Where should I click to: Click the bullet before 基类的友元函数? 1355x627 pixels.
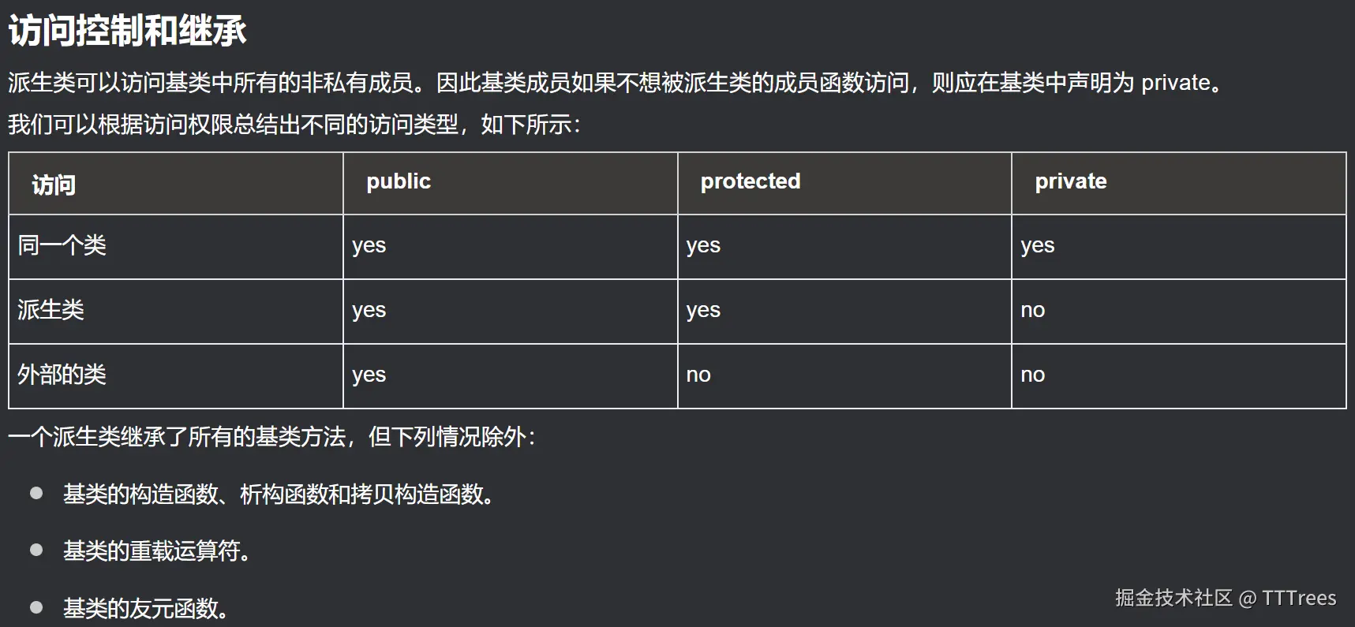[x=36, y=607]
